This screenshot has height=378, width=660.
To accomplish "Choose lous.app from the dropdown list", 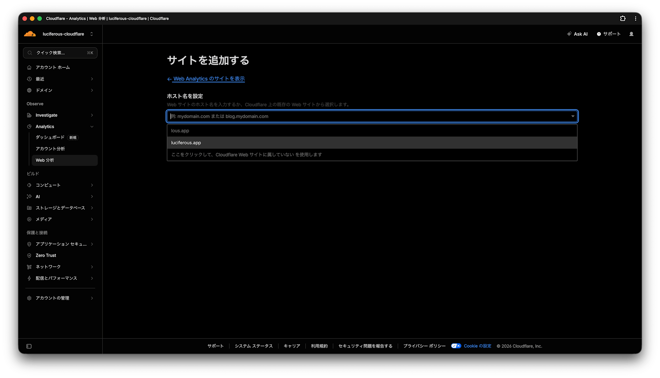I will (x=372, y=131).
